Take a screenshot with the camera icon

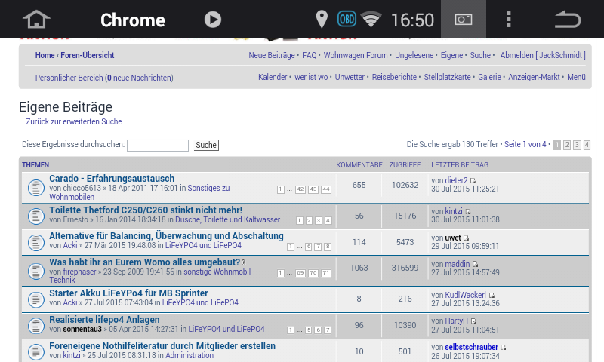point(463,20)
